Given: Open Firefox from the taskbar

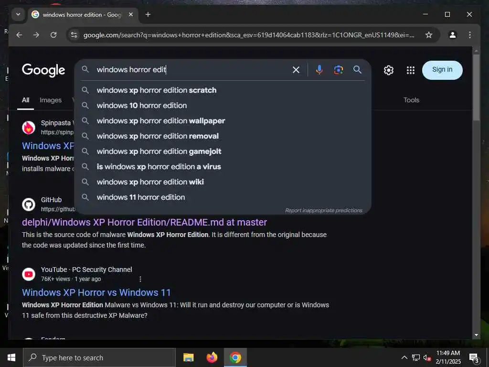Looking at the screenshot, I should pos(212,357).
